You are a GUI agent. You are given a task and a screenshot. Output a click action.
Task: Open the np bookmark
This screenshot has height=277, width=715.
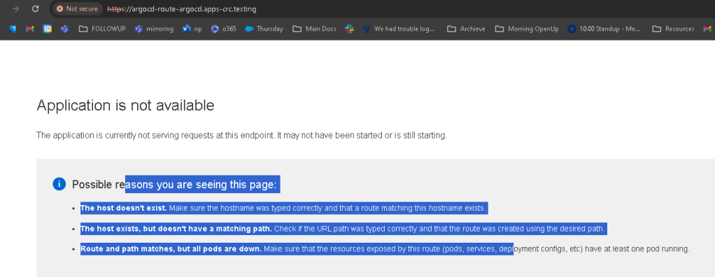click(192, 29)
